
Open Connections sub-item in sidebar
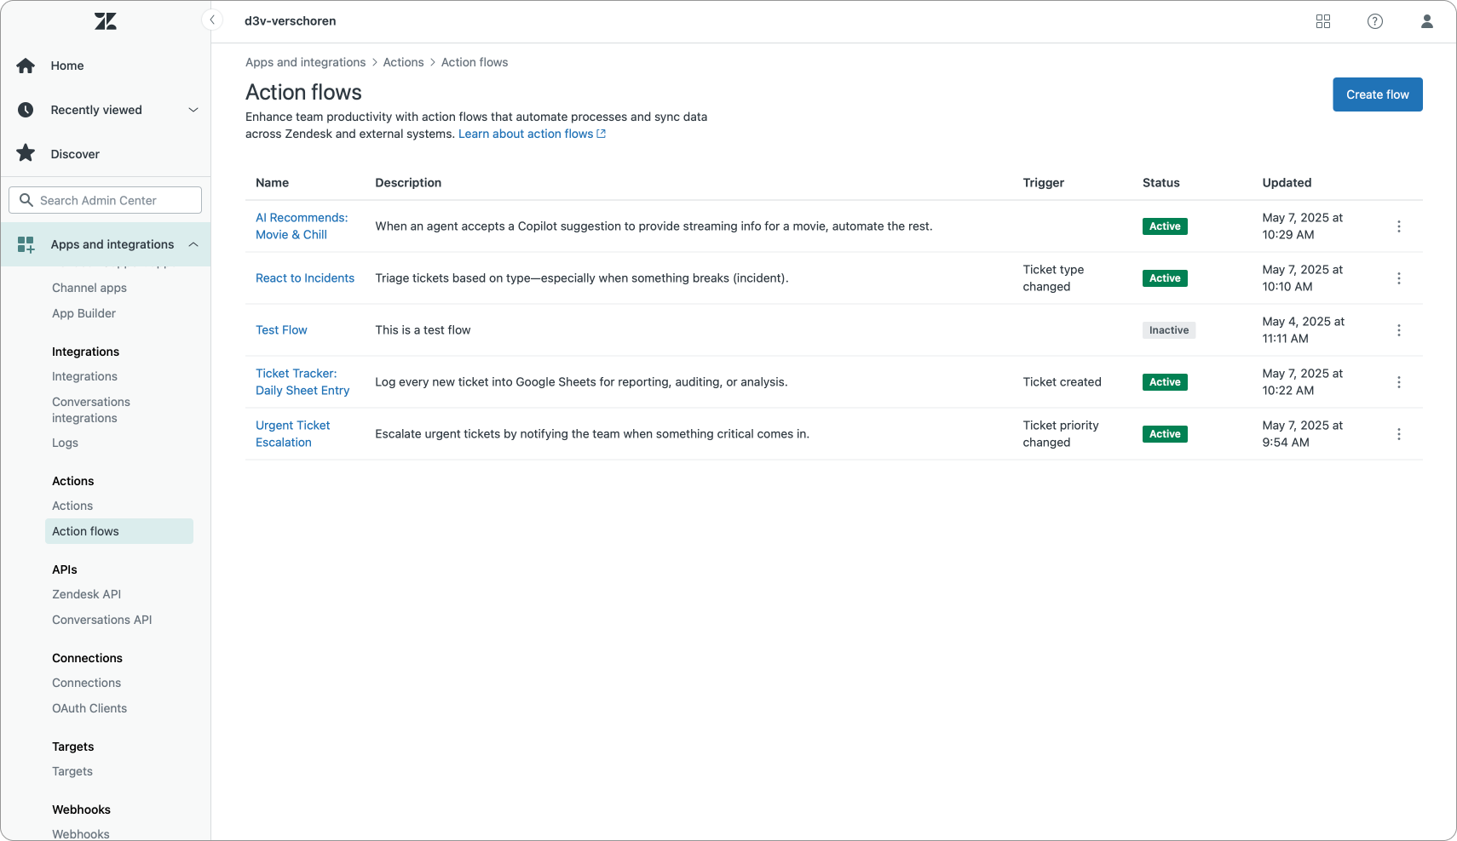tap(86, 683)
